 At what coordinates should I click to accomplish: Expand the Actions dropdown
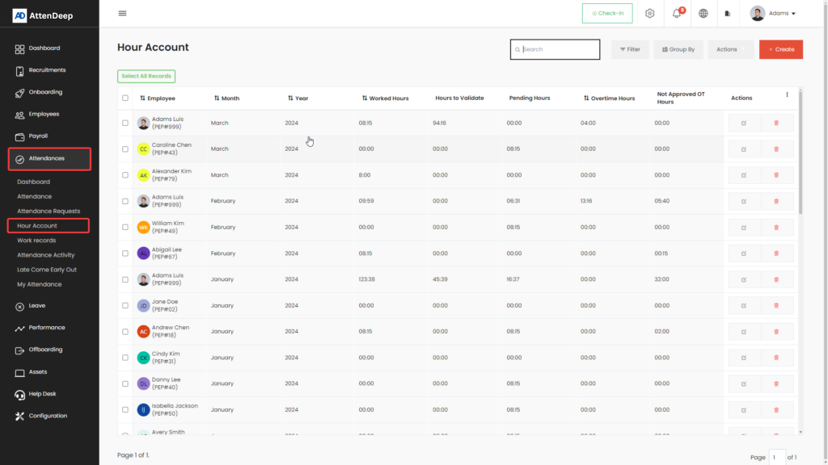pyautogui.click(x=730, y=49)
